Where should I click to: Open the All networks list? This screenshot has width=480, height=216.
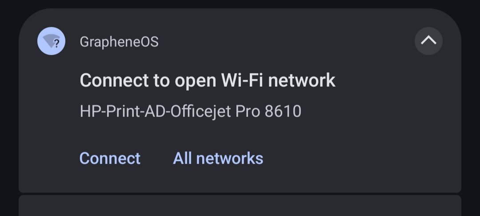pyautogui.click(x=218, y=158)
